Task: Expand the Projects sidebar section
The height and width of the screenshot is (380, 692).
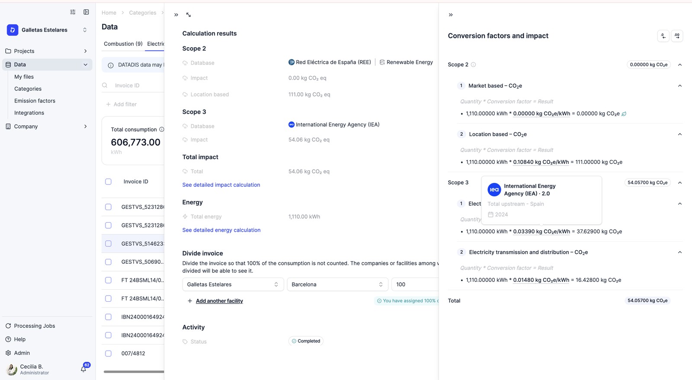Action: pos(85,51)
